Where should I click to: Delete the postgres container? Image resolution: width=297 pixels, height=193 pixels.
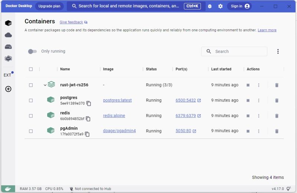277,100
